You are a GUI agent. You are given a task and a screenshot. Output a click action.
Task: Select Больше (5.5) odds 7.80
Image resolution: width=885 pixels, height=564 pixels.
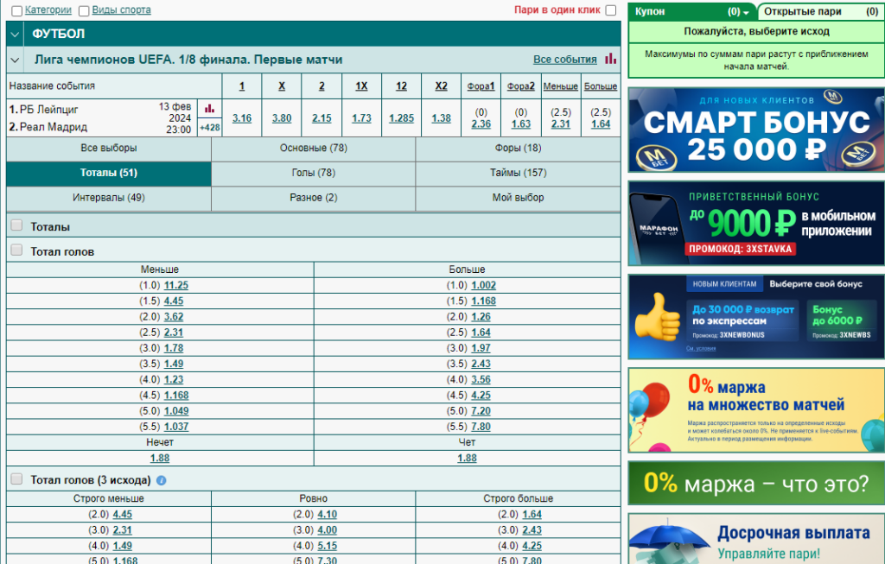[x=481, y=428]
